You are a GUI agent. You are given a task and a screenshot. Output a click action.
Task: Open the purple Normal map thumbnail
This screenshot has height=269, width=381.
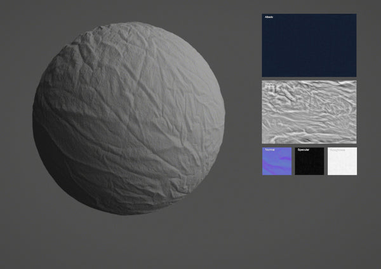pyautogui.click(x=277, y=162)
